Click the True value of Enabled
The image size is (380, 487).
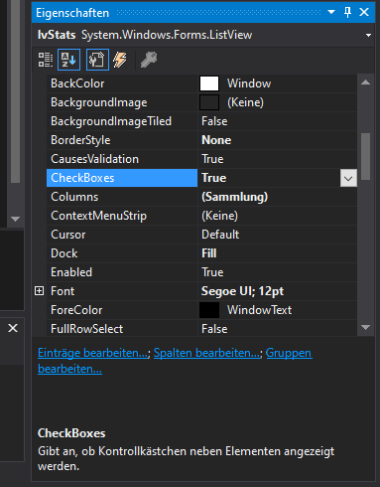(212, 272)
